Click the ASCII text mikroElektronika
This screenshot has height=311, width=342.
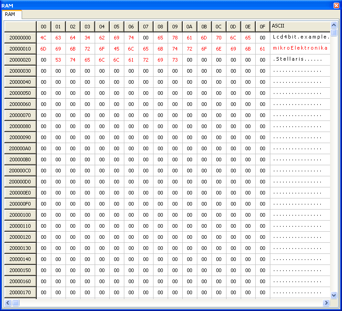coord(300,48)
